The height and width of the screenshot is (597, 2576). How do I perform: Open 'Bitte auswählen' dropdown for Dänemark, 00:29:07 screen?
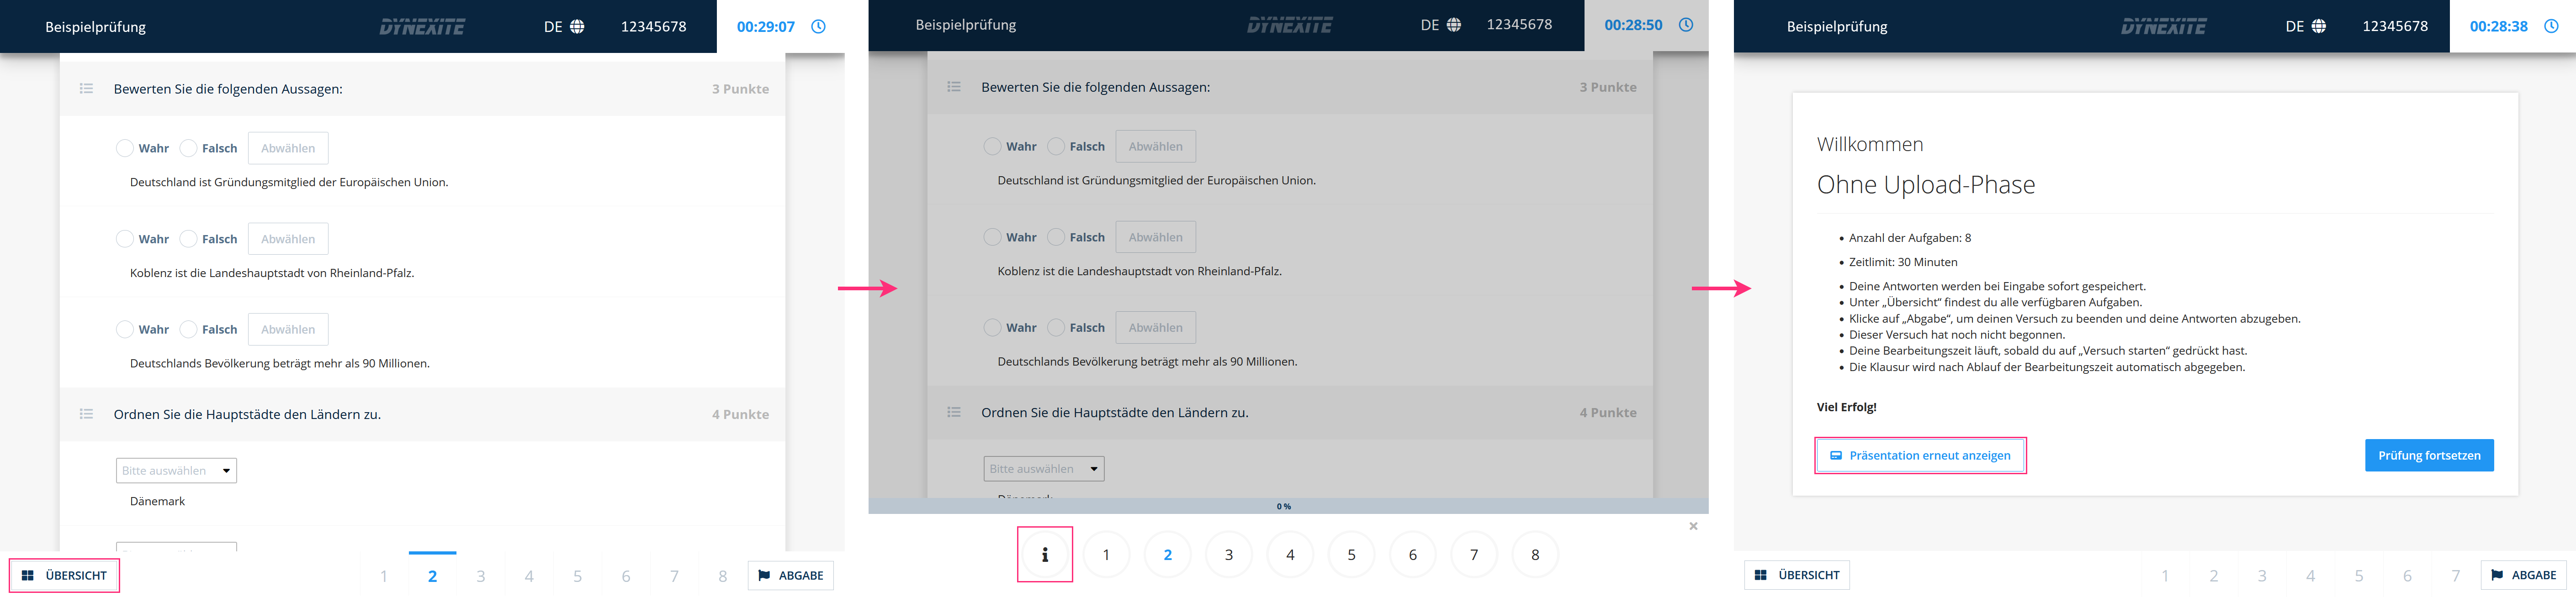pos(176,470)
